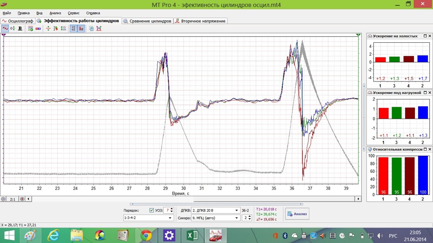Increase the Синхро spinner value 2
Image resolution: width=433 pixels, height=243 pixels.
point(249,216)
